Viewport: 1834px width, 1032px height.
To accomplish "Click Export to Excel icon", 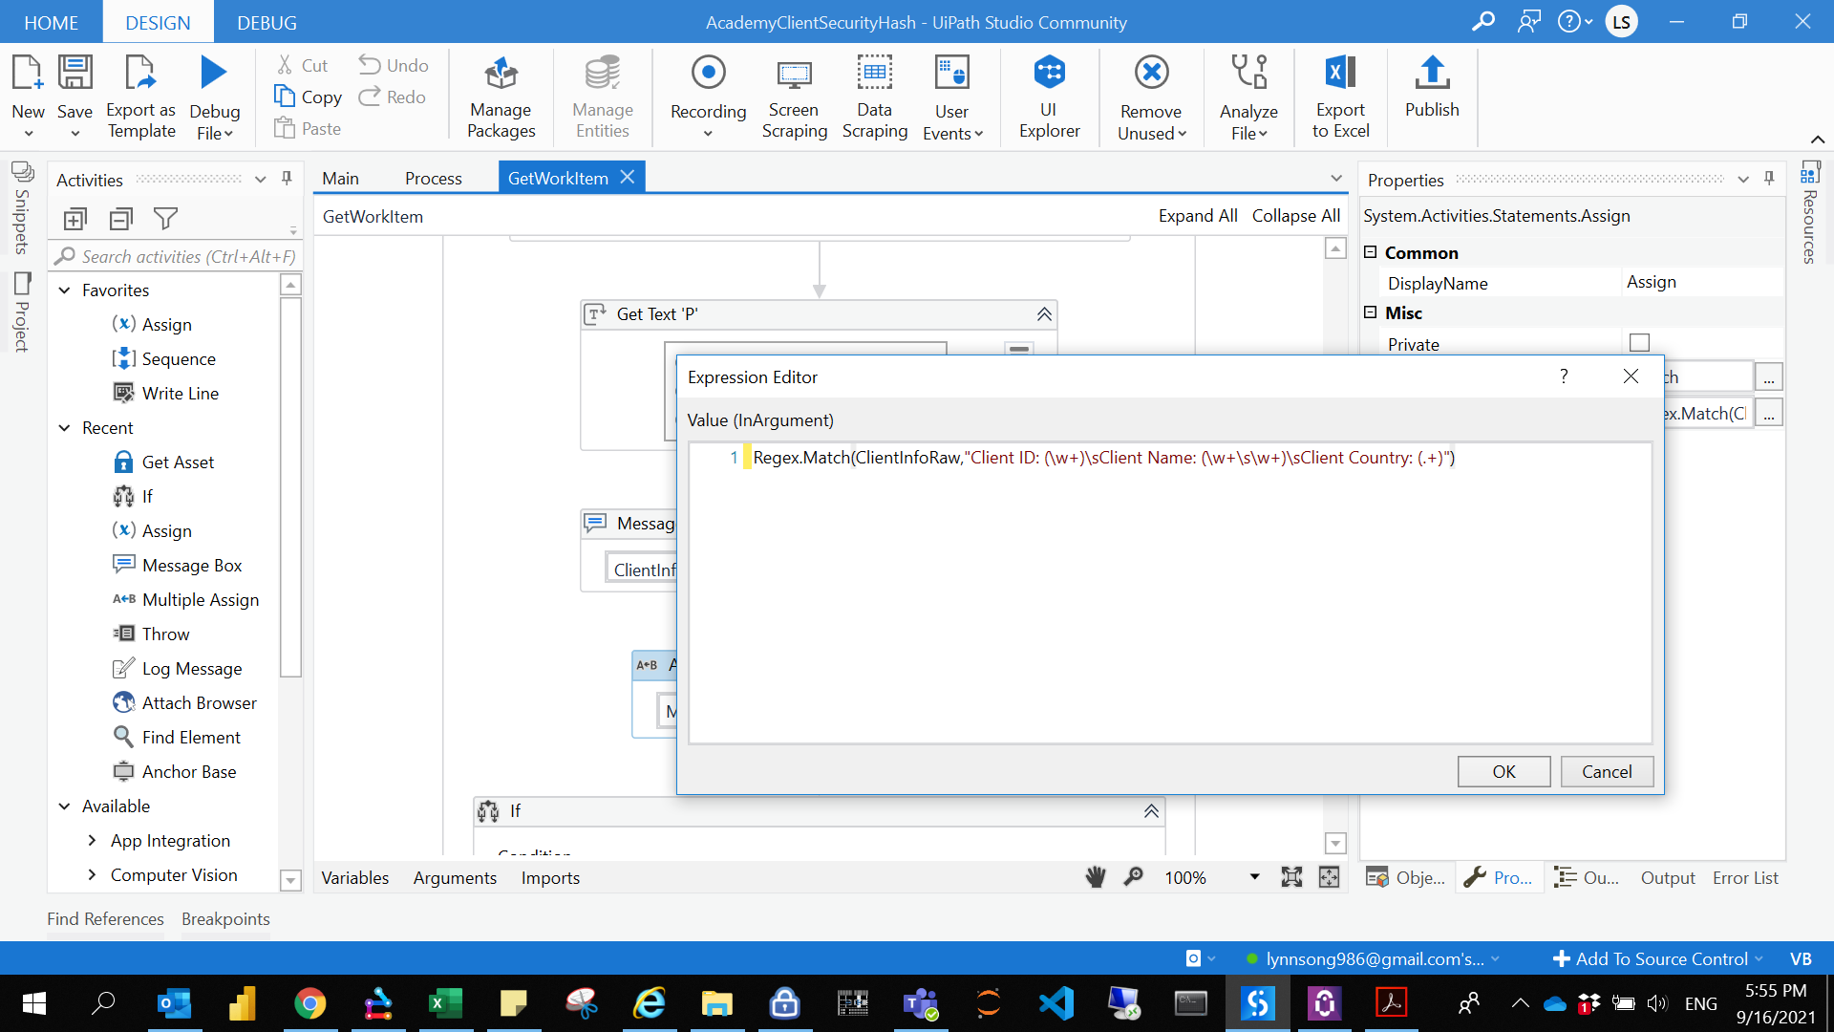I will click(x=1340, y=74).
